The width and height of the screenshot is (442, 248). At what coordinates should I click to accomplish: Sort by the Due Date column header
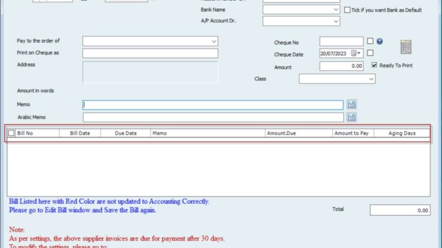click(126, 133)
